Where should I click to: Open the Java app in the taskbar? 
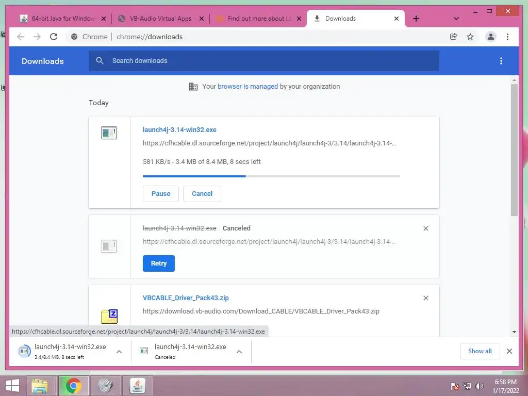(137, 386)
